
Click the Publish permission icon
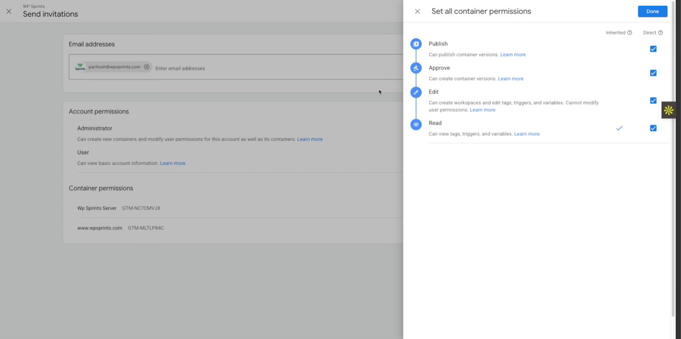pos(416,44)
